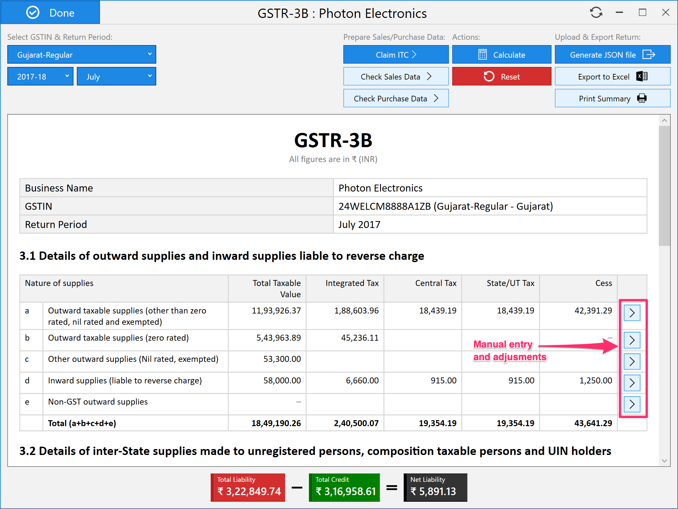Click Print Summary button

(612, 98)
